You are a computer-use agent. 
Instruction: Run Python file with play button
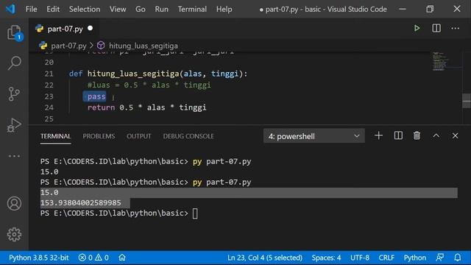pos(417,28)
